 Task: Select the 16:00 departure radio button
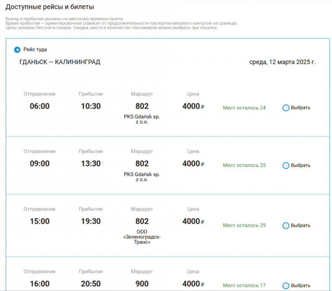click(286, 286)
